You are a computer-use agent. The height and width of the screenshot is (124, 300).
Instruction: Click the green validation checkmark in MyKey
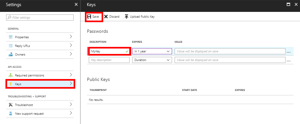click(127, 51)
